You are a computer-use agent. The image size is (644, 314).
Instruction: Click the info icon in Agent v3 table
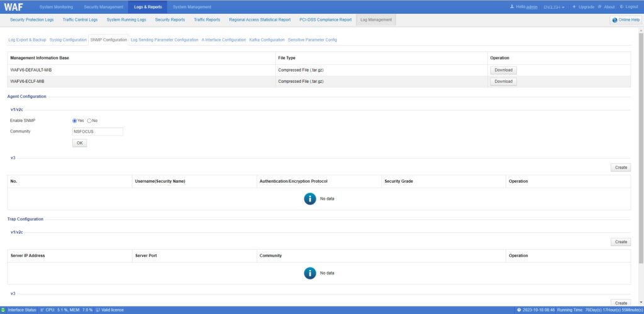(310, 199)
